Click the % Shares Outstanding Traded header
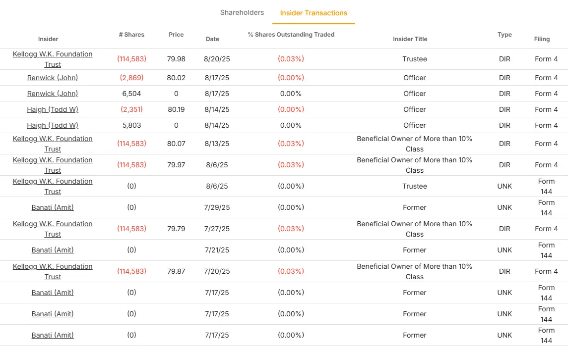Viewport: 568px width, 346px height. 291,35
